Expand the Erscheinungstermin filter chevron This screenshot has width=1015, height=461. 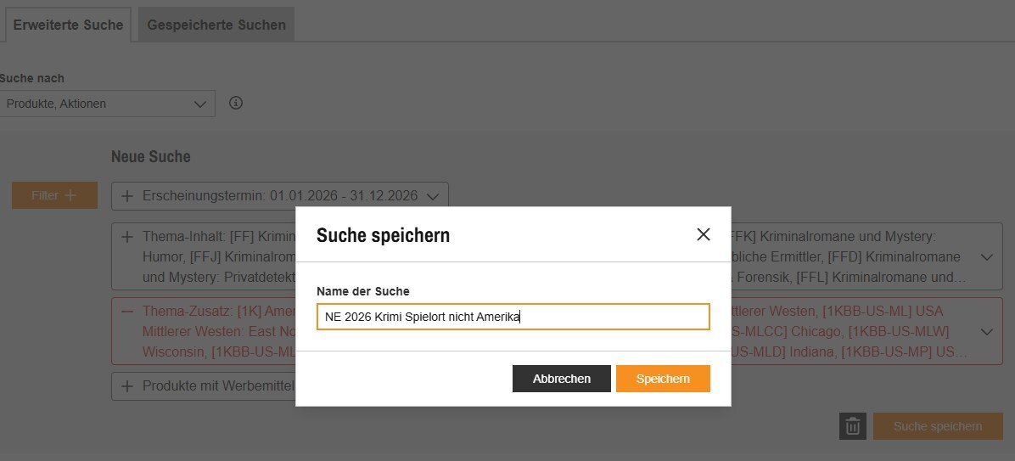click(433, 196)
